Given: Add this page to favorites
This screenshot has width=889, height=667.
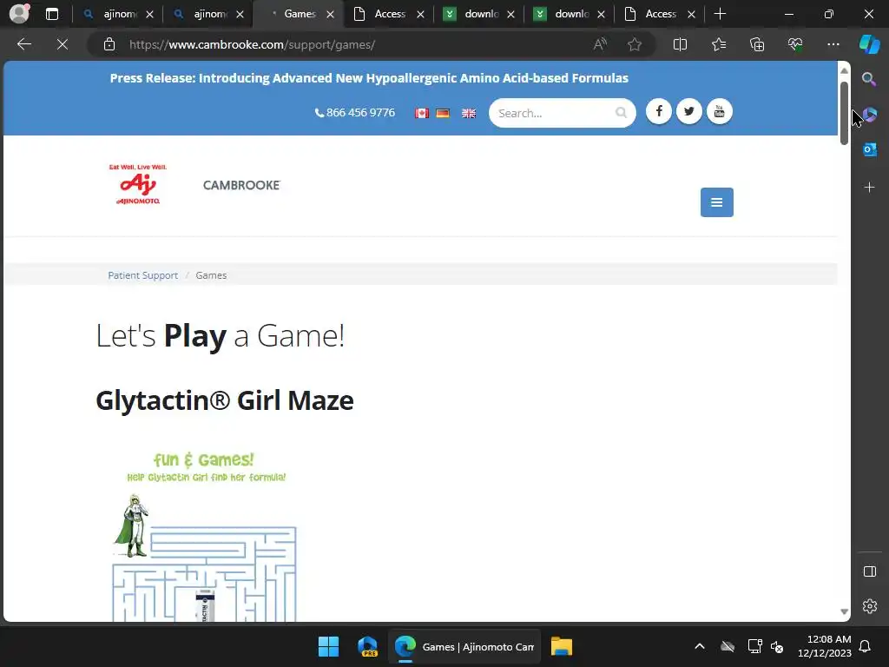Looking at the screenshot, I should click(635, 44).
